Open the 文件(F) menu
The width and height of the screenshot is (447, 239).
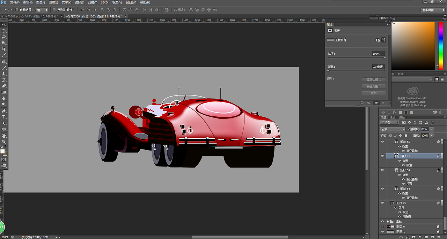pos(15,2)
